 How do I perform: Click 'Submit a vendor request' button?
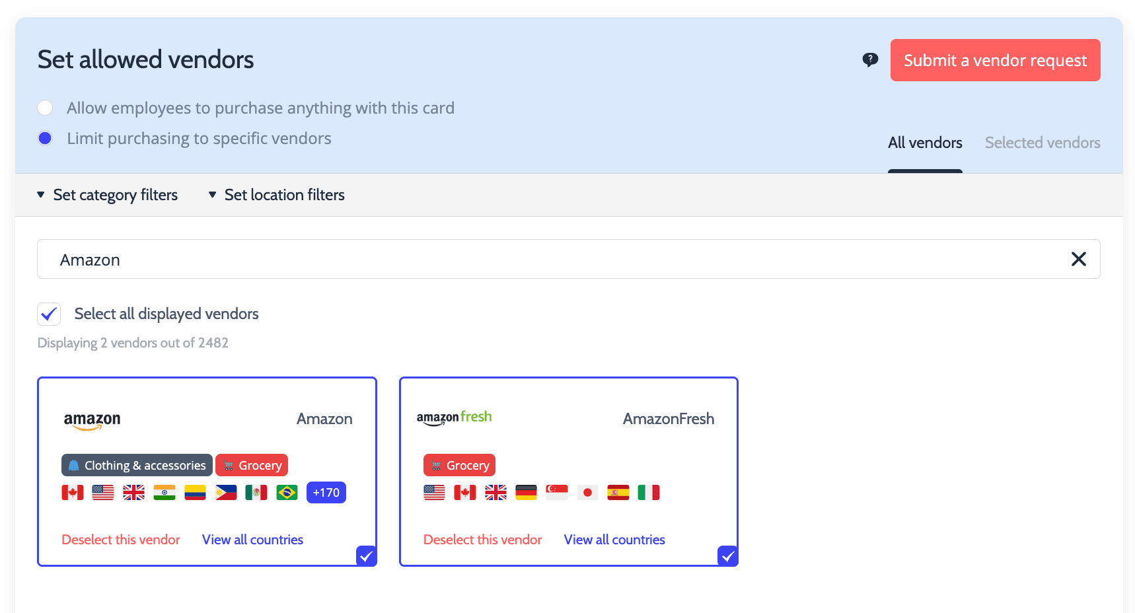pyautogui.click(x=995, y=60)
